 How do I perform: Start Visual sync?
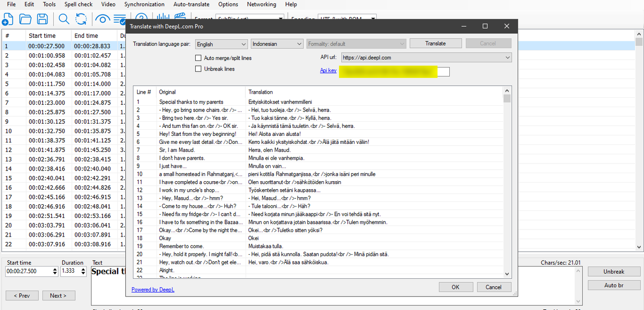pos(103,19)
